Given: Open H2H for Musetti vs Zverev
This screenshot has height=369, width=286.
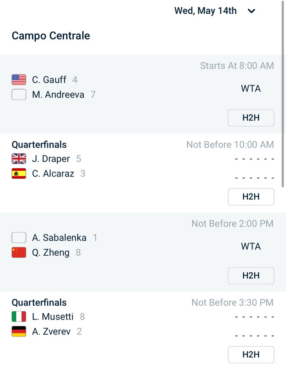Looking at the screenshot, I should tap(251, 355).
